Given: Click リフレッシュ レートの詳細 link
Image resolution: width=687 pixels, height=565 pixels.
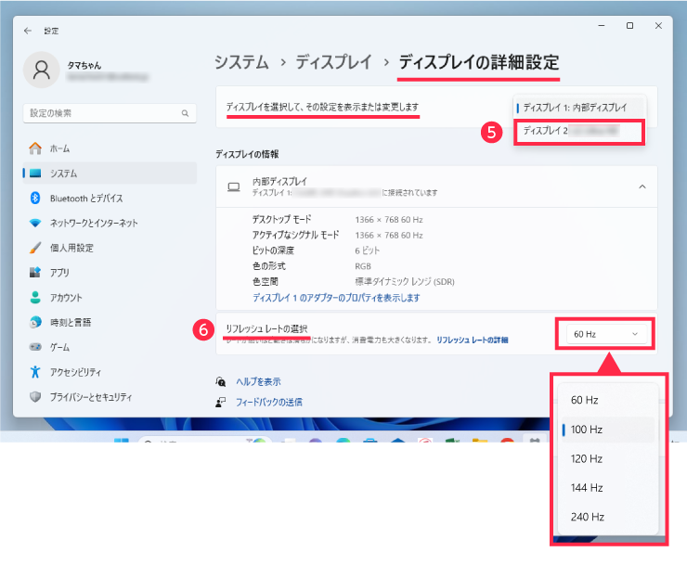Looking at the screenshot, I should coord(472,340).
